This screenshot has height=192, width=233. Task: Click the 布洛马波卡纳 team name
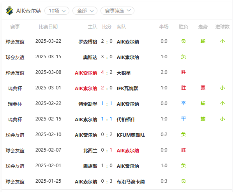(131, 182)
